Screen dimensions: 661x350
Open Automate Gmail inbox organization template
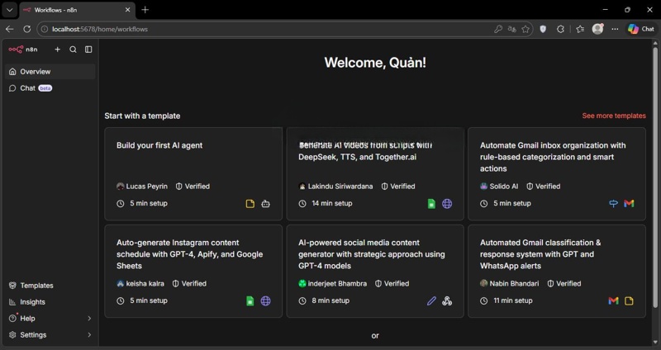556,173
